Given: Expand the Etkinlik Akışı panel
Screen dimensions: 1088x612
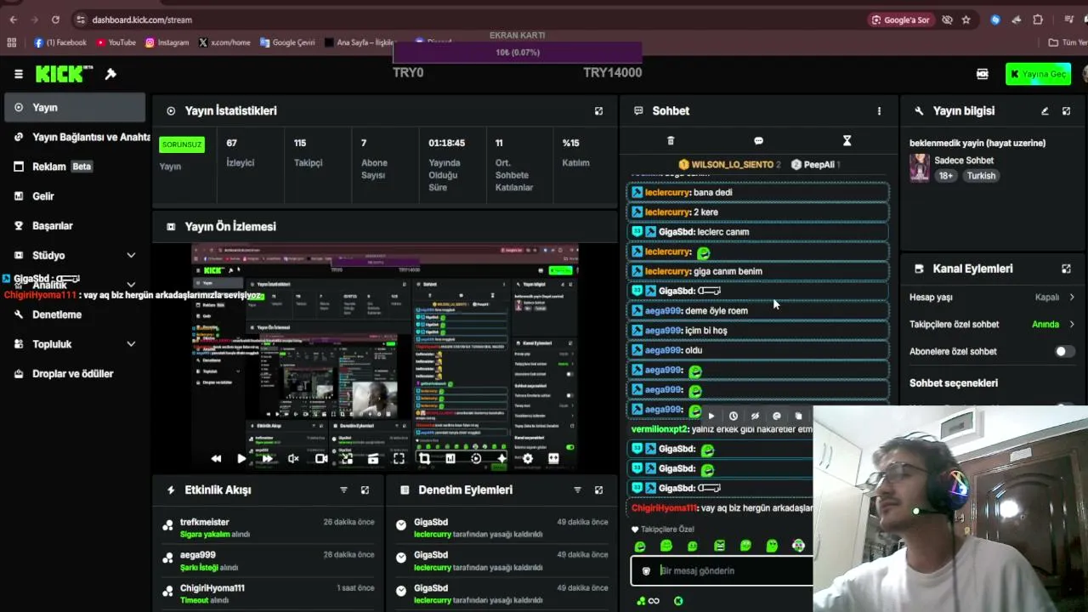Looking at the screenshot, I should [x=365, y=490].
